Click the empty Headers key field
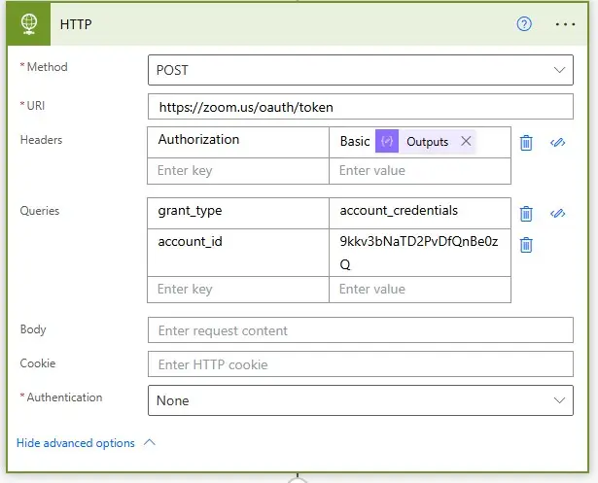 pos(238,171)
